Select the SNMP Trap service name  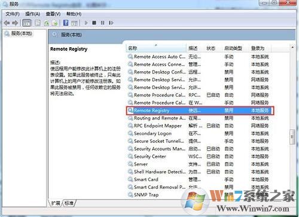coord(146,195)
